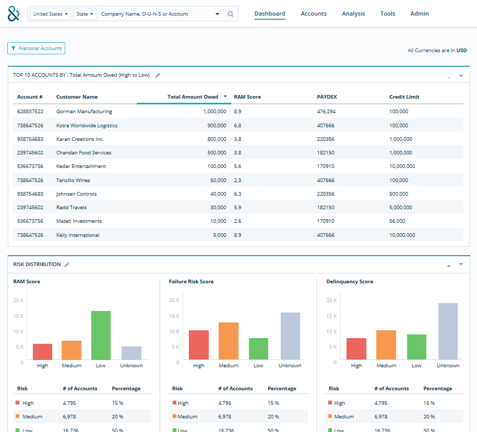This screenshot has width=477, height=432.
Task: Switch to the Analysis tab
Action: [353, 14]
